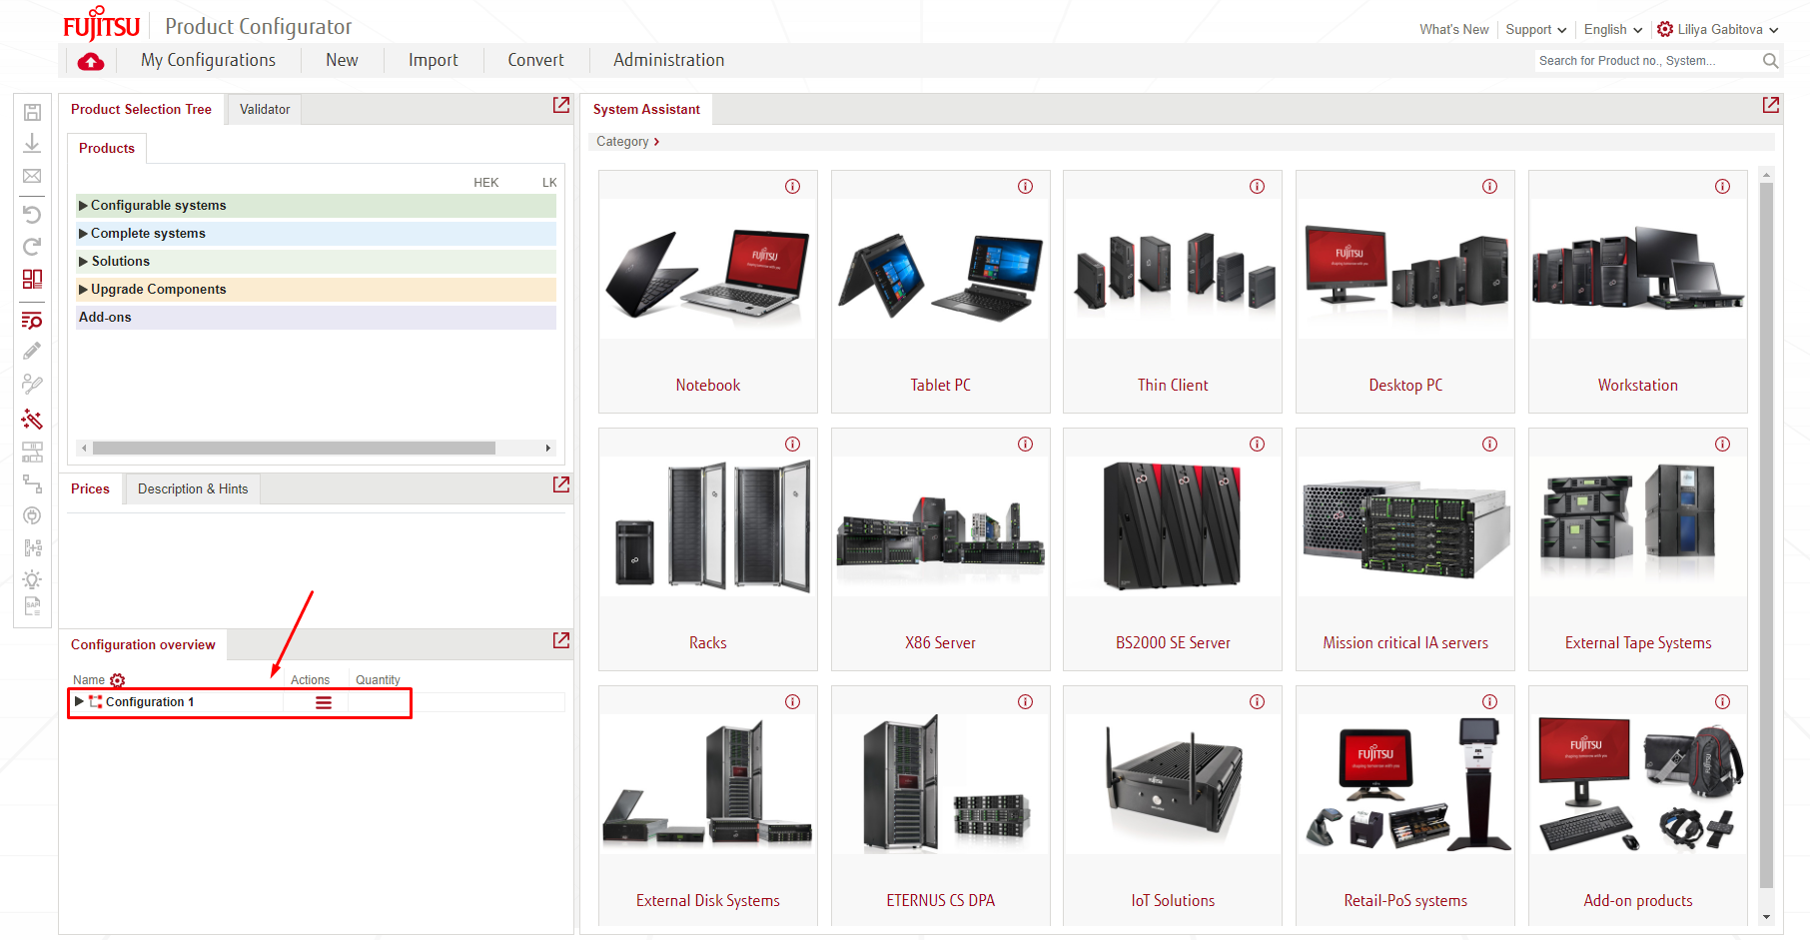This screenshot has height=940, width=1810.
Task: Open the English language dropdown
Action: pos(1612,30)
